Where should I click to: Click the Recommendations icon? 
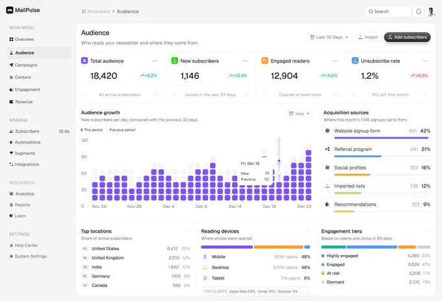click(327, 204)
